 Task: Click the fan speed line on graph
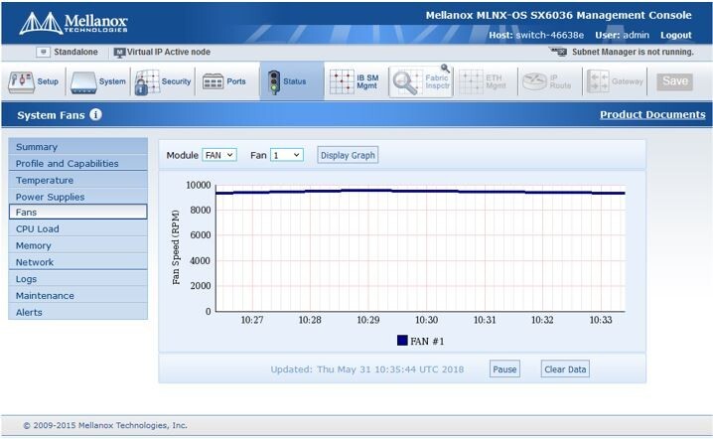[x=420, y=191]
